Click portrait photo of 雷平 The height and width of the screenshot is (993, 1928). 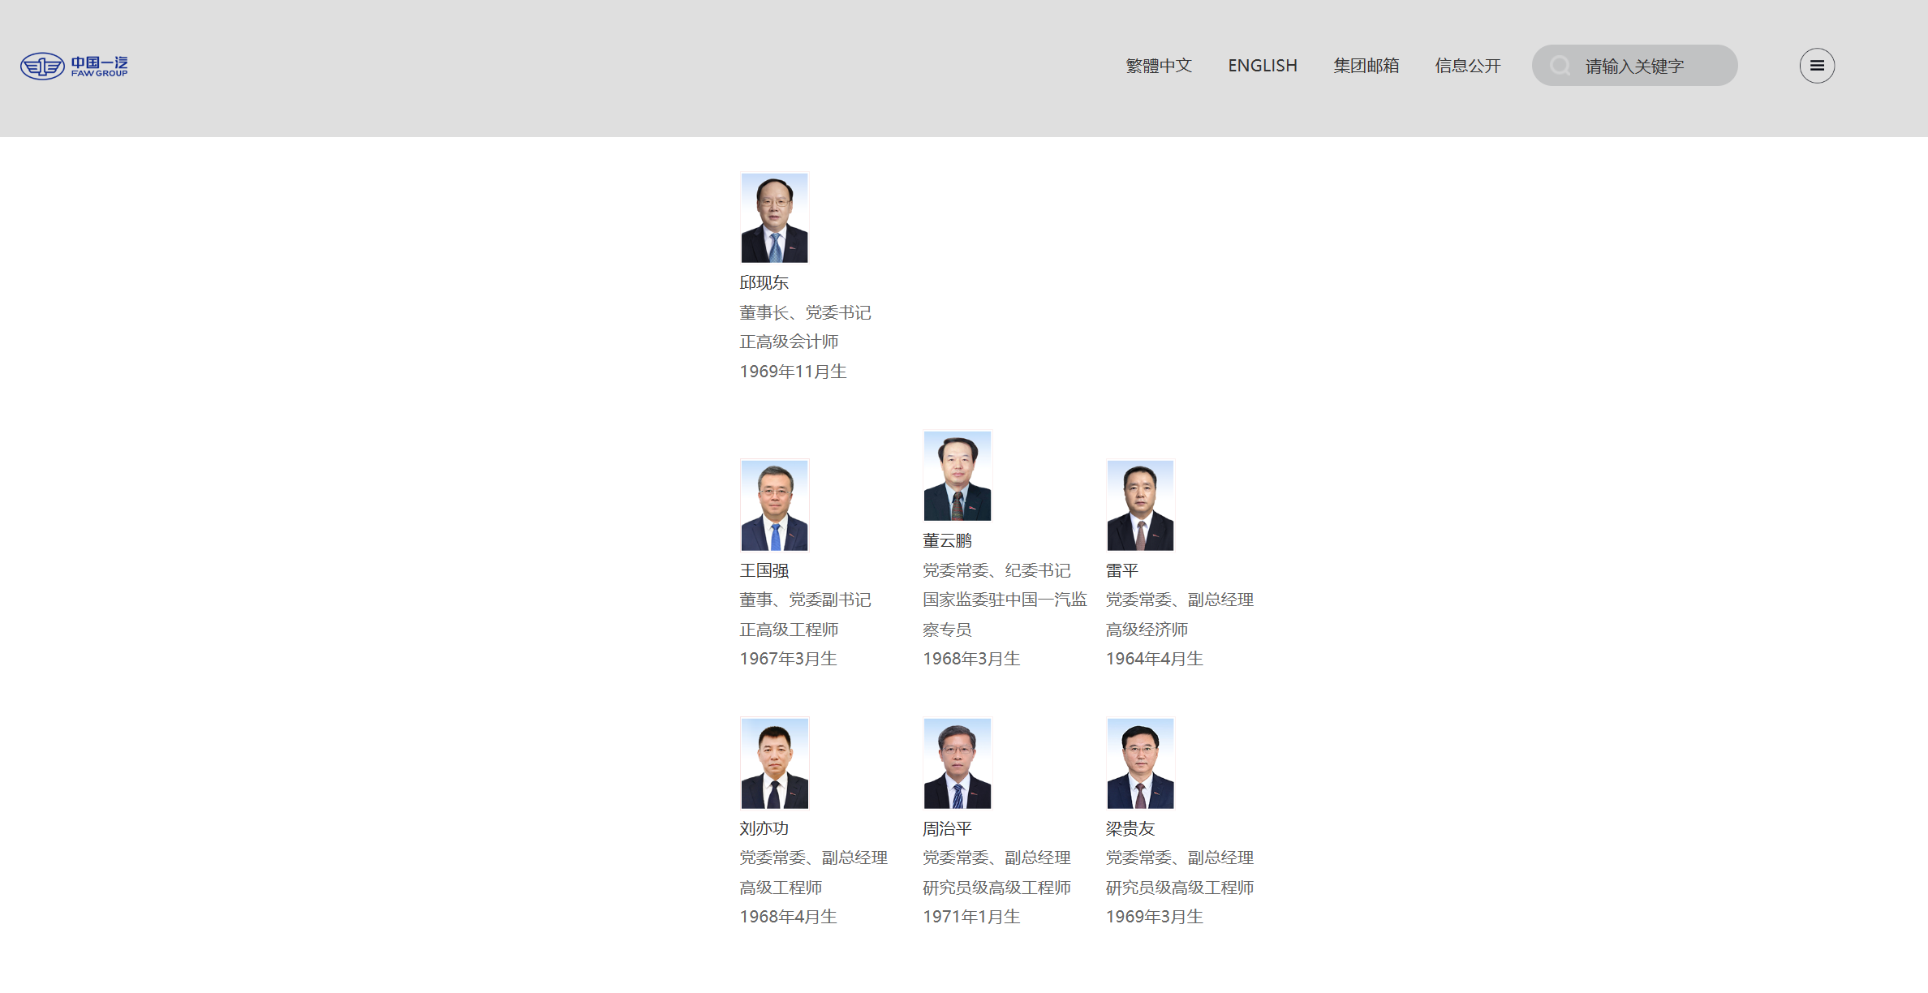pyautogui.click(x=1140, y=505)
